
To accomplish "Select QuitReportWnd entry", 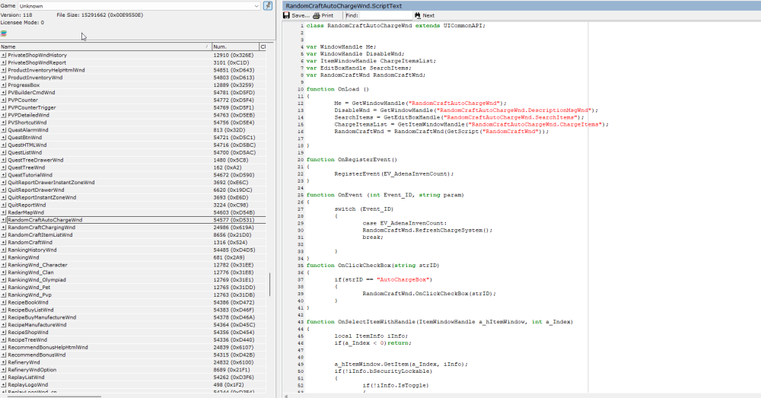I will click(x=27, y=205).
